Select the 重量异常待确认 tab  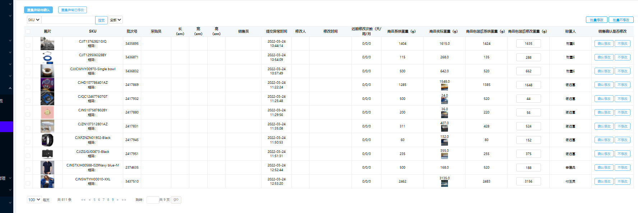point(38,10)
